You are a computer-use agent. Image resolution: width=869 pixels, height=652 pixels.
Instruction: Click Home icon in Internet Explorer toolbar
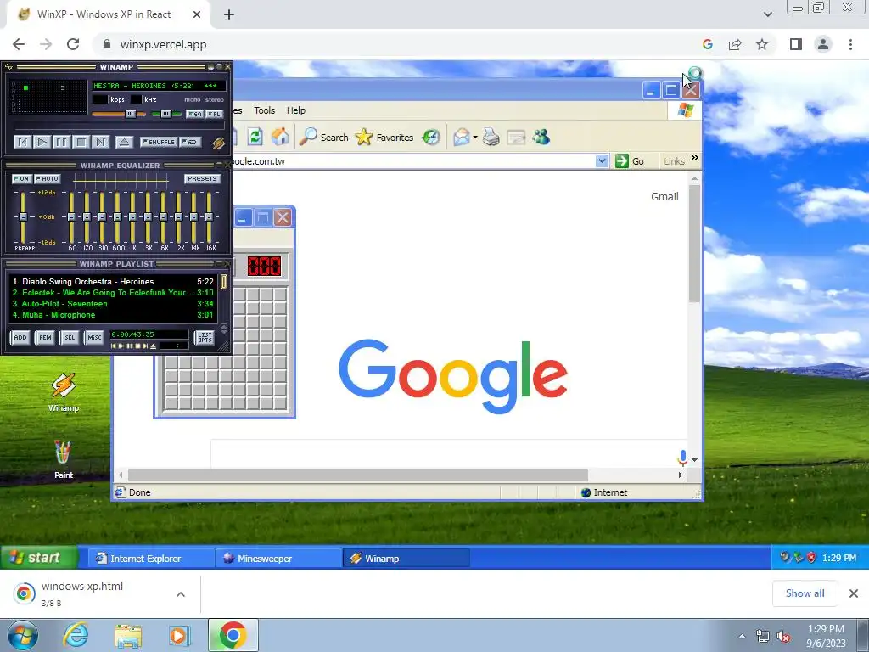point(280,137)
